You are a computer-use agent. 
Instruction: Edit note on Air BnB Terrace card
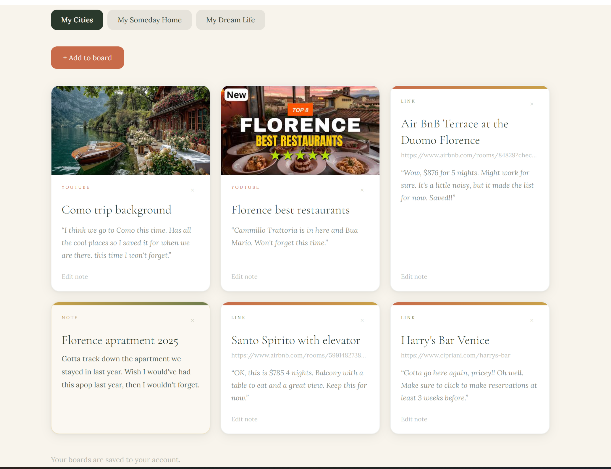[414, 277]
